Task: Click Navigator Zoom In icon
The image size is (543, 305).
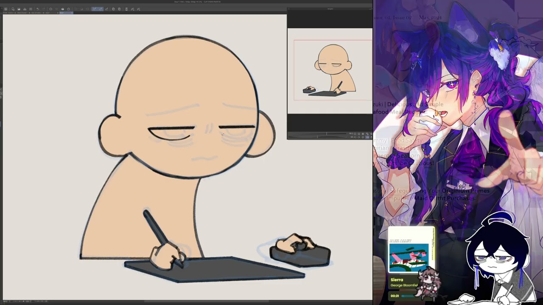Action: coord(359,134)
